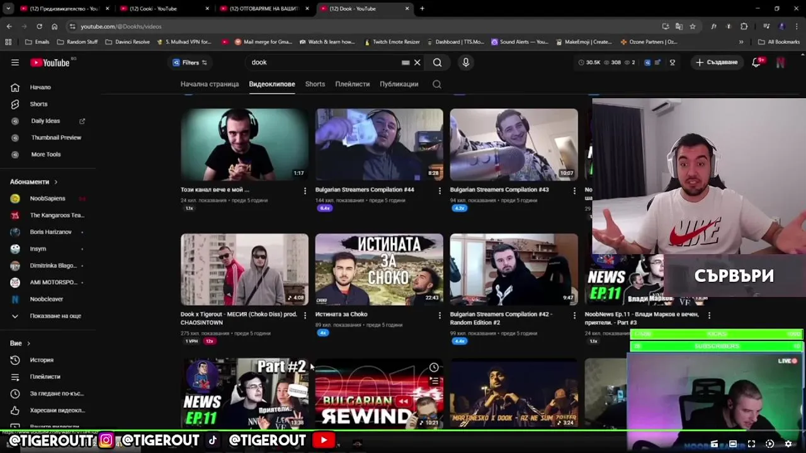Image resolution: width=806 pixels, height=453 pixels.
Task: Open options for Dook x Tigerout video
Action: pyautogui.click(x=305, y=315)
